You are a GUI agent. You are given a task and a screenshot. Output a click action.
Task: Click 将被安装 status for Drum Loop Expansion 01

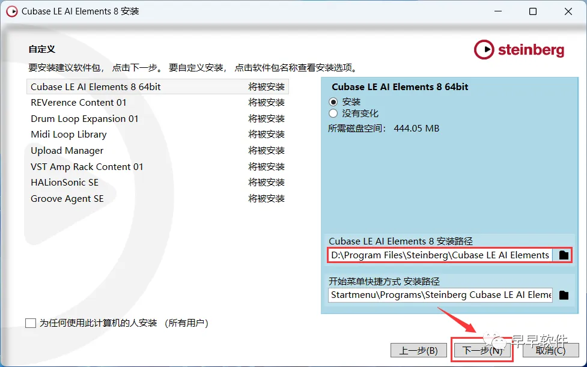[267, 118]
